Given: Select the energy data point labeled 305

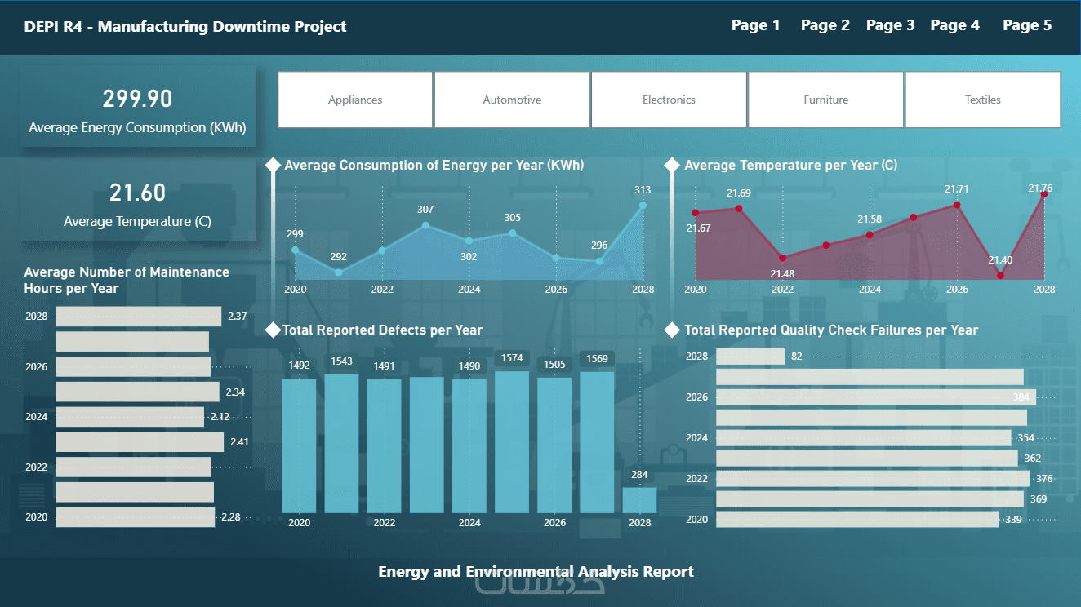Looking at the screenshot, I should coord(513,233).
